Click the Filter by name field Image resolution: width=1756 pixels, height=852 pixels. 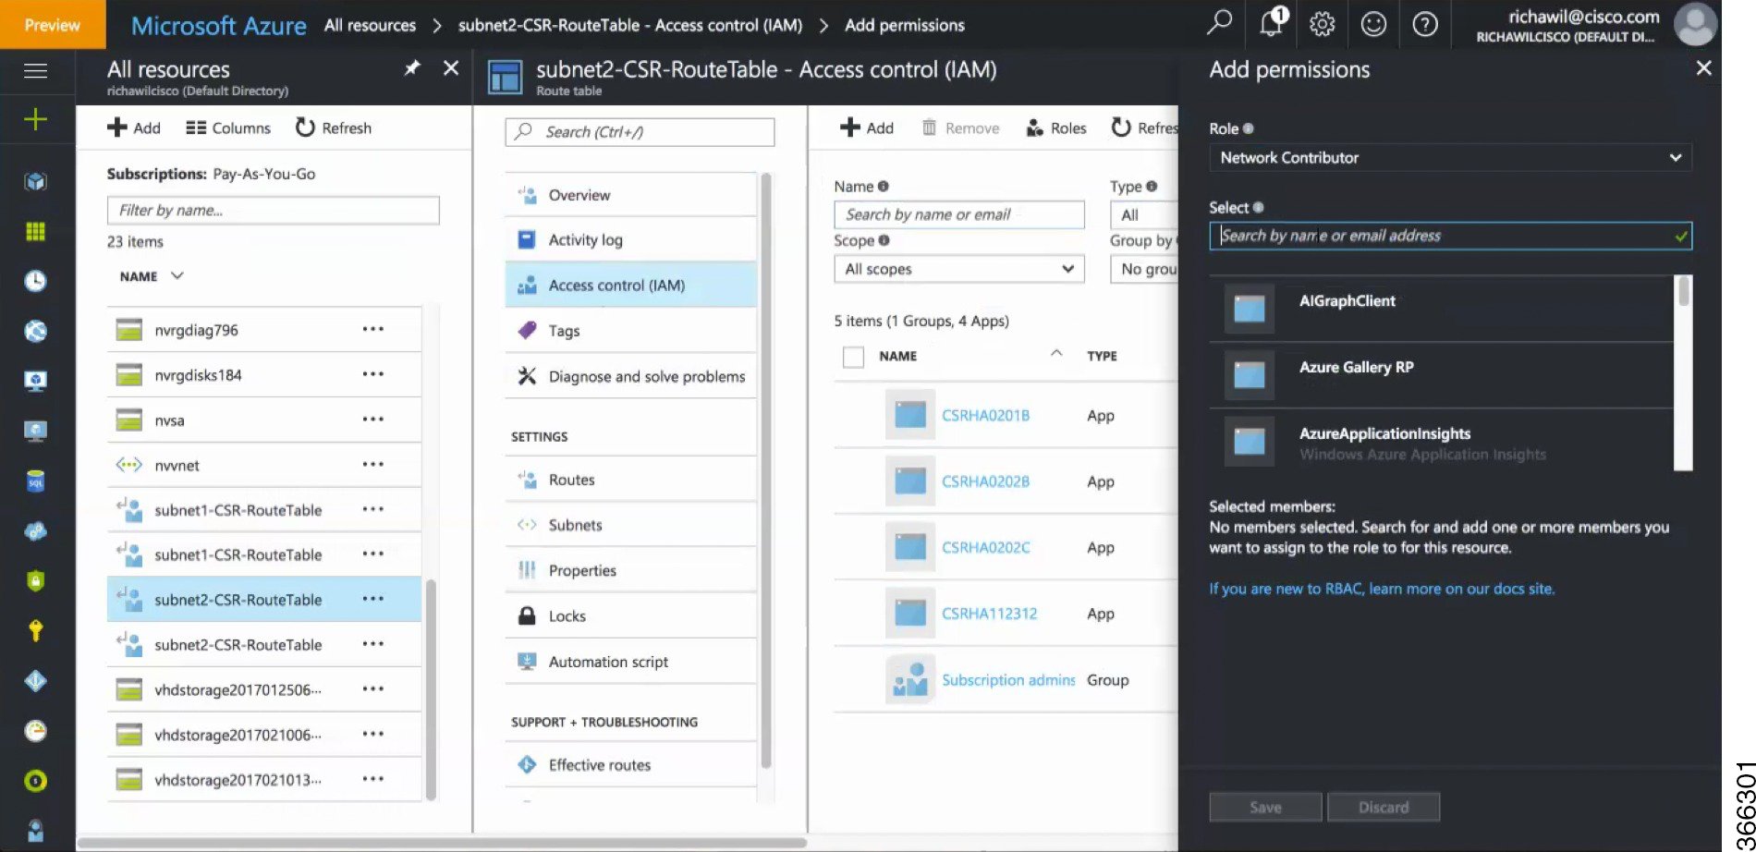click(273, 210)
